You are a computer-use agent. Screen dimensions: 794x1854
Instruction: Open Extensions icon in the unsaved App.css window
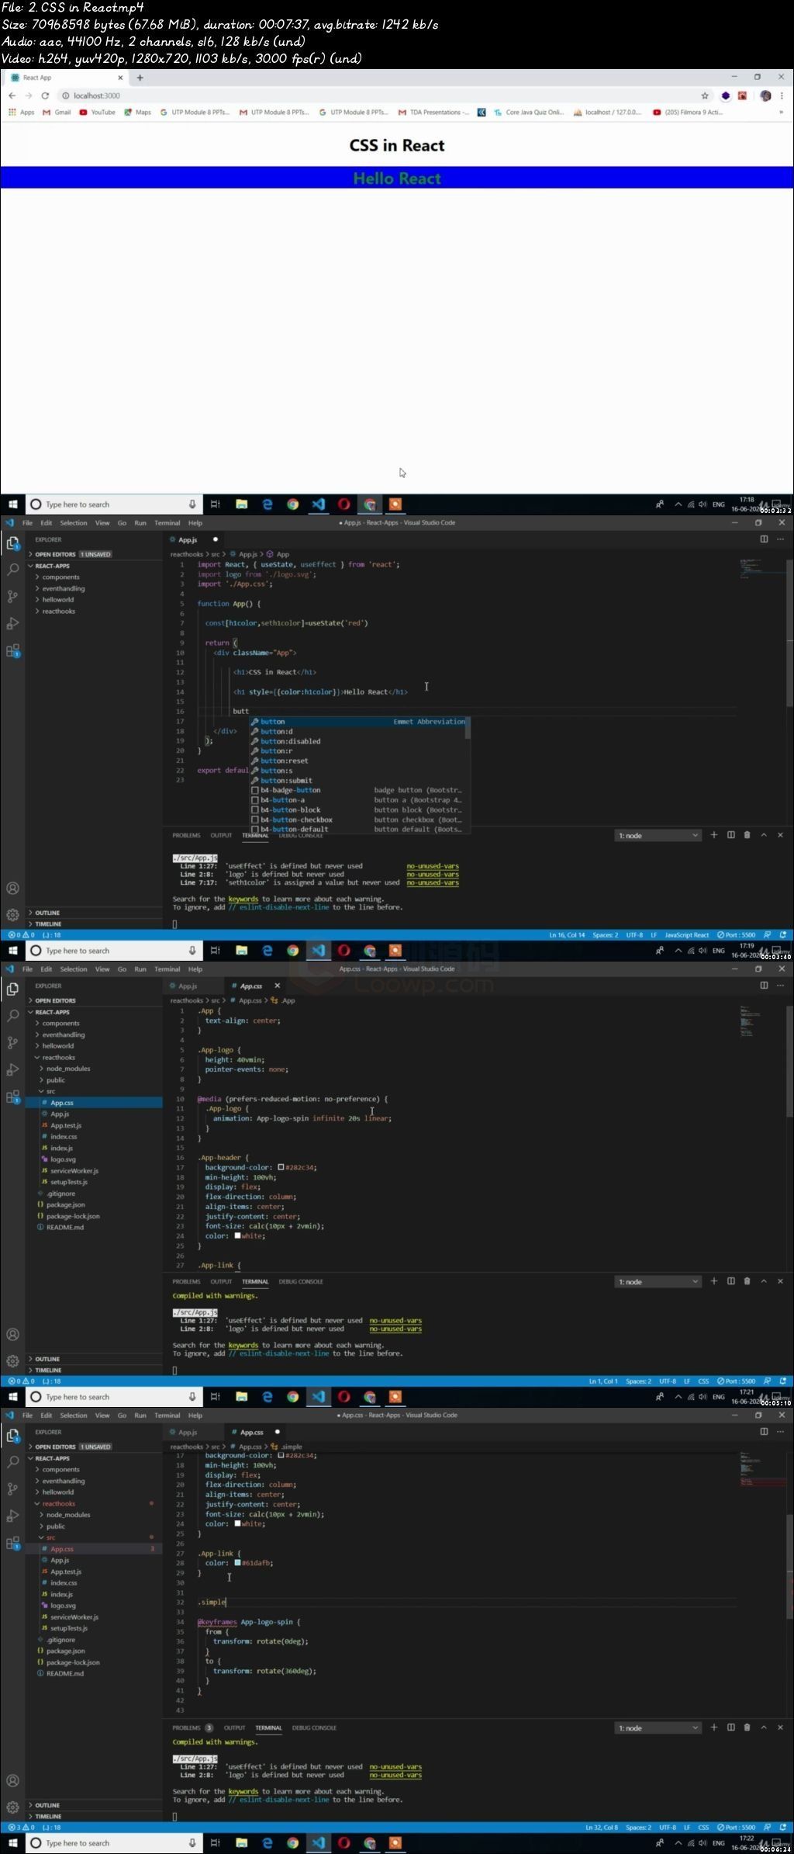pyautogui.click(x=12, y=1543)
